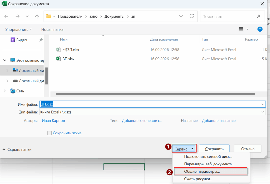Open the Упорядочить menu
Image resolution: width=270 pixels, height=184 pixels.
[x=18, y=29]
